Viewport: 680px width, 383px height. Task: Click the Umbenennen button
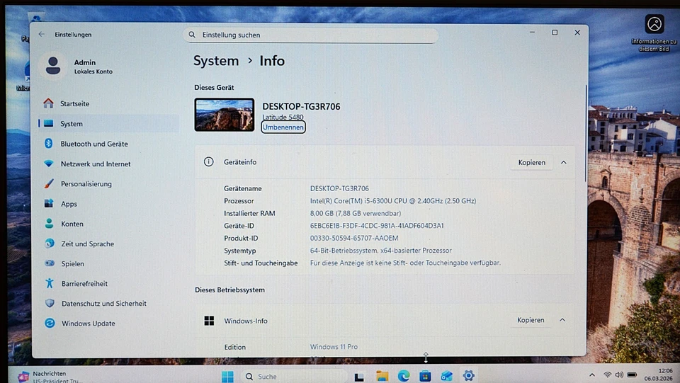pyautogui.click(x=283, y=127)
